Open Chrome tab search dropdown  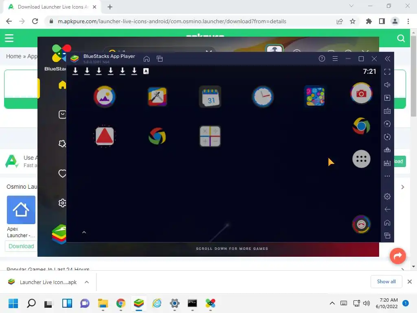tap(351, 6)
